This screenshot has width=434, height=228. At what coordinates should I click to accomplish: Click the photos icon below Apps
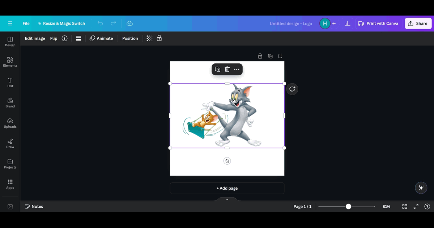tap(10, 207)
